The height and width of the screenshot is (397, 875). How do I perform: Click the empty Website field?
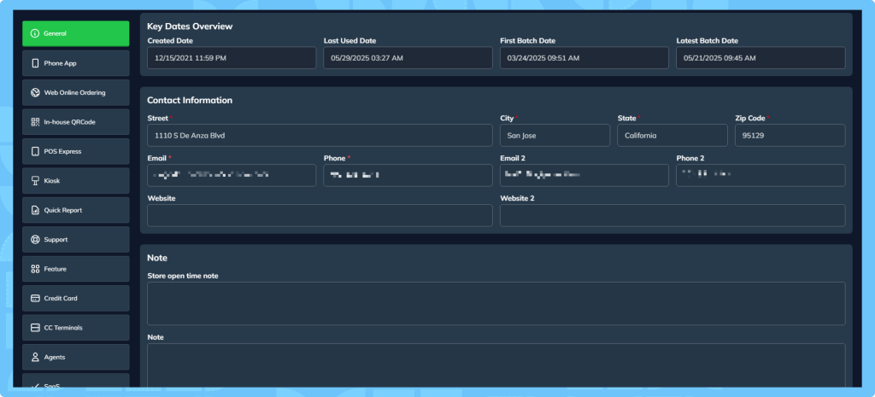(320, 215)
